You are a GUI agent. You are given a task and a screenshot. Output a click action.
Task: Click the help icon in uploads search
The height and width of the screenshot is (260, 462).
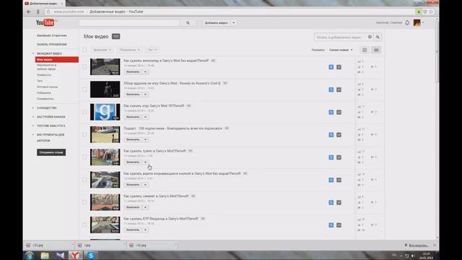click(x=370, y=37)
